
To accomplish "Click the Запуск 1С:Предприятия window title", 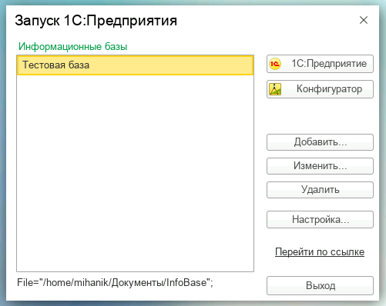I will (x=96, y=20).
